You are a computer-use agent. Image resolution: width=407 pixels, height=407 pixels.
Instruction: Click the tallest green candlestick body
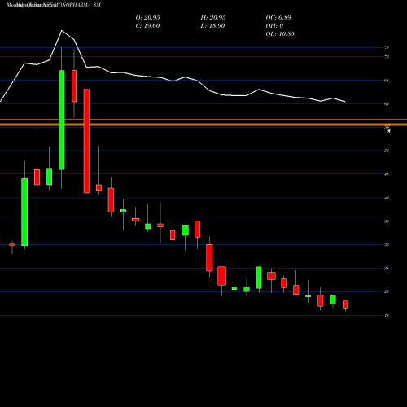62,120
